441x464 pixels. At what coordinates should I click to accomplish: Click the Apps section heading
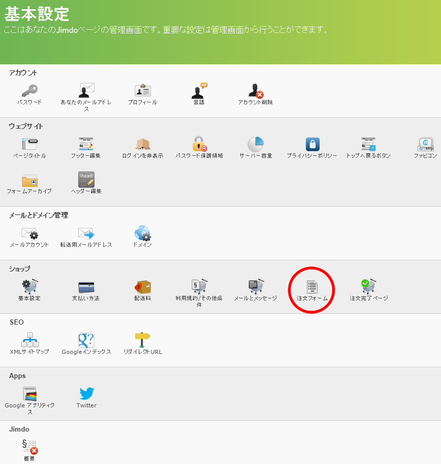tap(17, 376)
